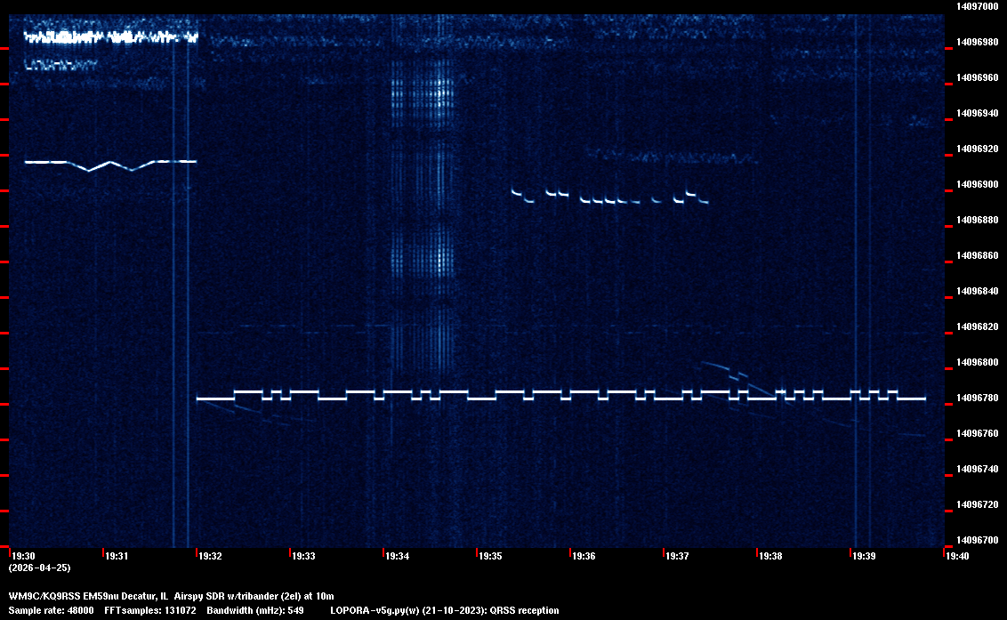The height and width of the screenshot is (620, 1007).
Task: Click the 19:33 time axis label
Action: coord(303,556)
